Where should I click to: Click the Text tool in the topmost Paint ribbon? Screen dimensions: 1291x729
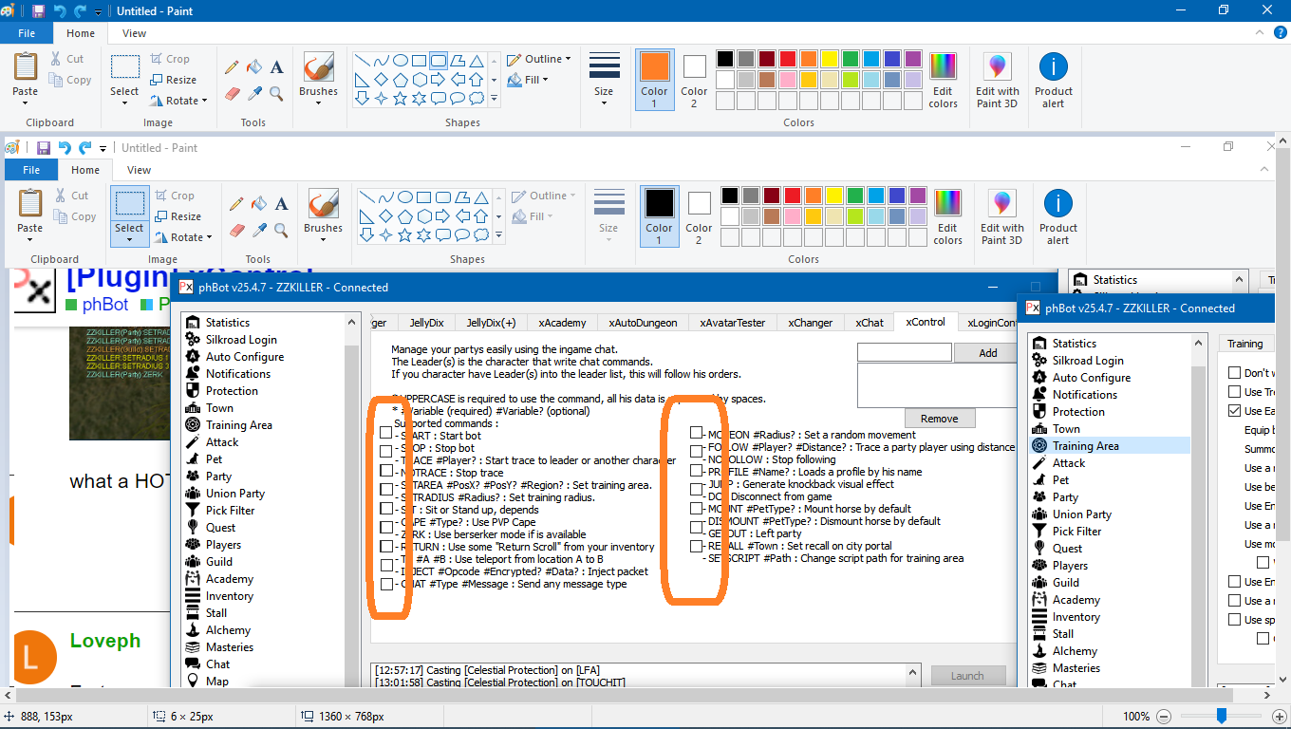click(276, 67)
